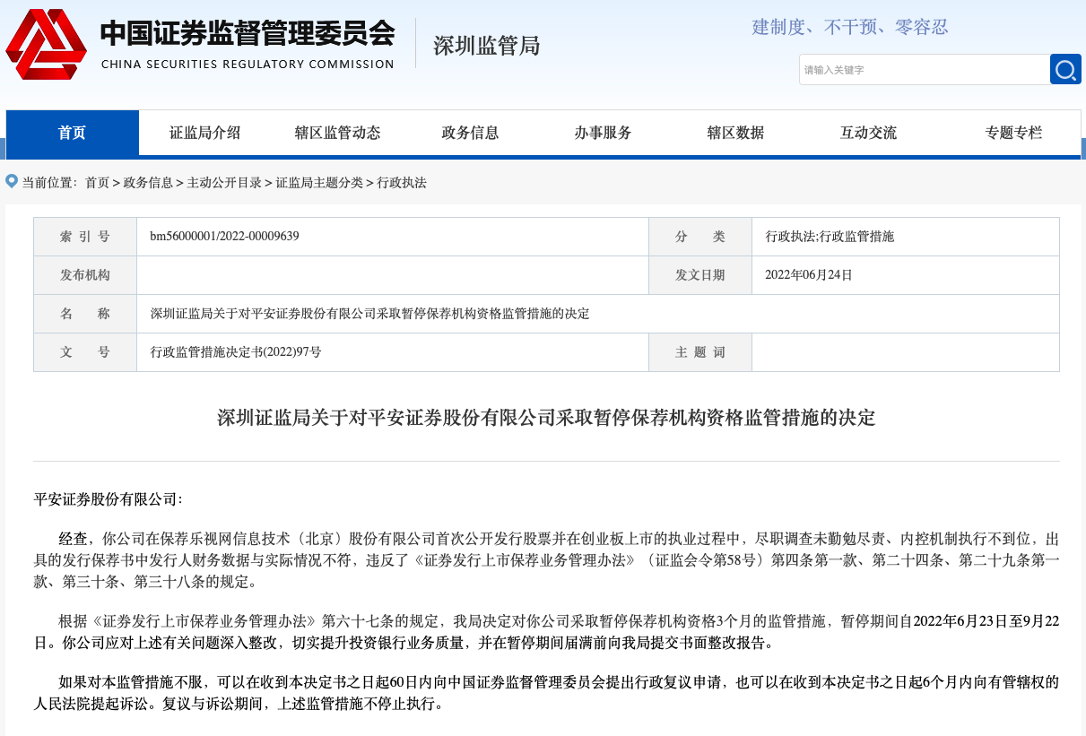The height and width of the screenshot is (736, 1086).
Task: Select category value 行政执法;行政监管措施
Action: [x=830, y=237]
